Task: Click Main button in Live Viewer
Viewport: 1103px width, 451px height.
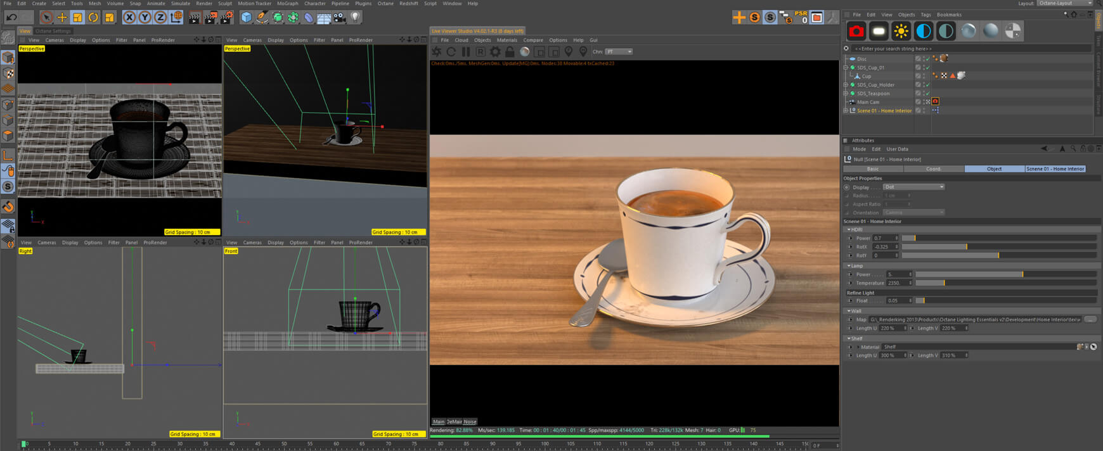Action: point(439,421)
